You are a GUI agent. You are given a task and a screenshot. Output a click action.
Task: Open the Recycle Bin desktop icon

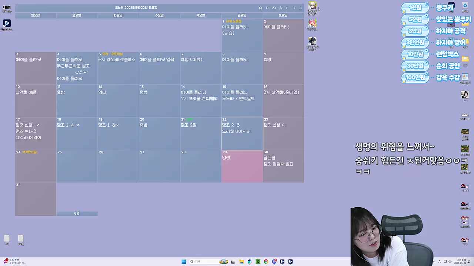(x=465, y=7)
